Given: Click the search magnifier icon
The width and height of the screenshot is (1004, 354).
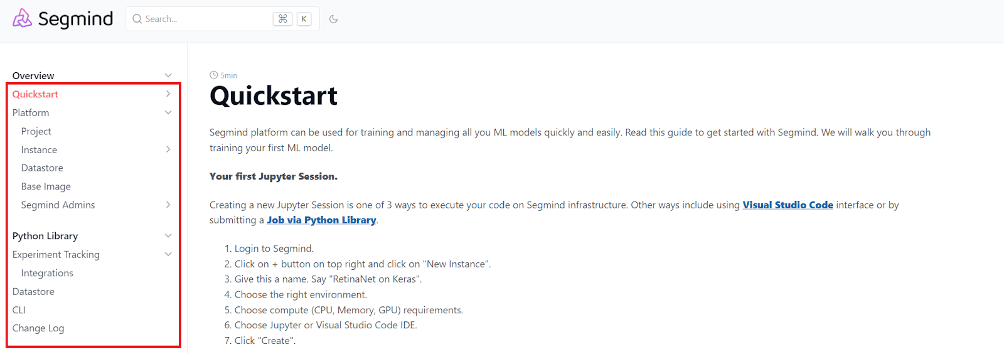Looking at the screenshot, I should [137, 19].
